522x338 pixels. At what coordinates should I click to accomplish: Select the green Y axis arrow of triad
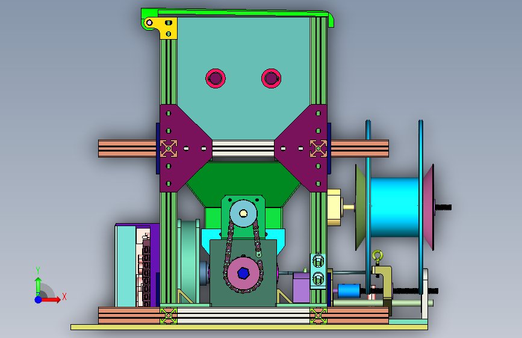pyautogui.click(x=38, y=285)
